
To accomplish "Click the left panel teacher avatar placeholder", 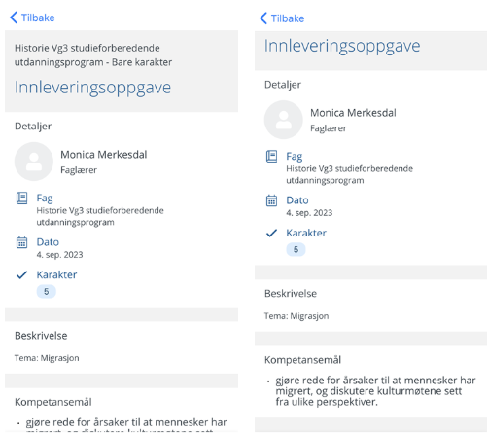I will 34,162.
